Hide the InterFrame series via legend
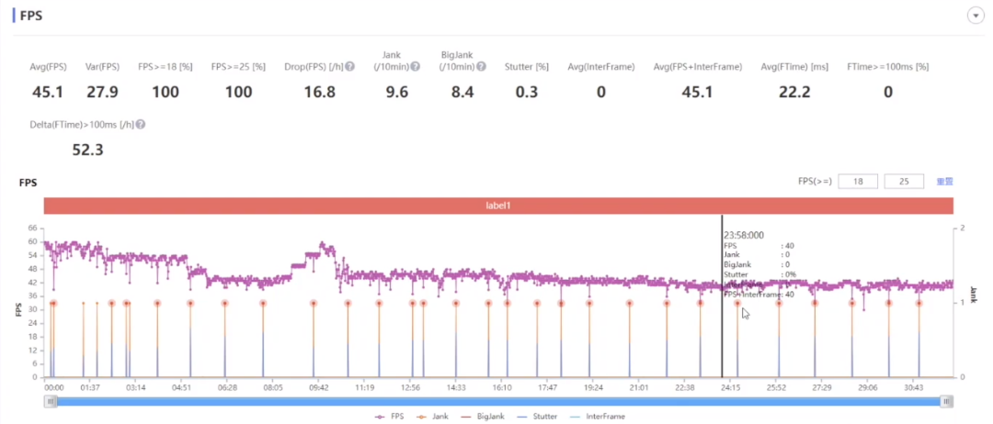The image size is (993, 424). pos(597,417)
